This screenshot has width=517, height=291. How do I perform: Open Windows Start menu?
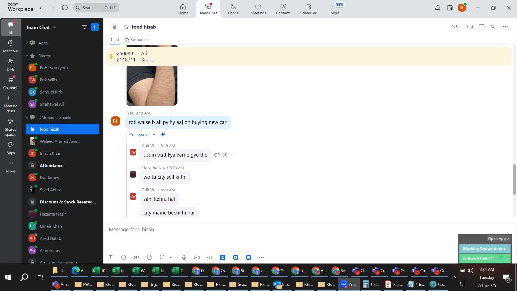(8, 277)
